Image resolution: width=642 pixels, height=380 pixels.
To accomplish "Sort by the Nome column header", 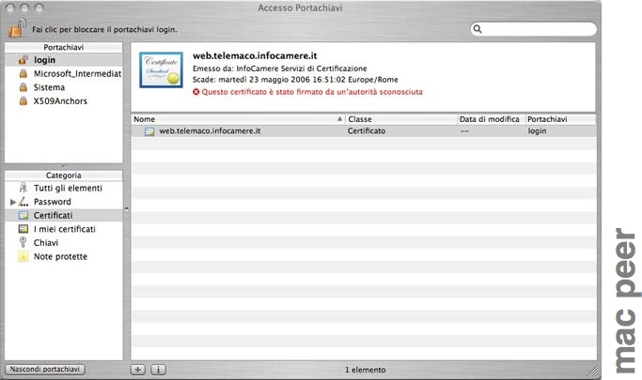I will [239, 119].
